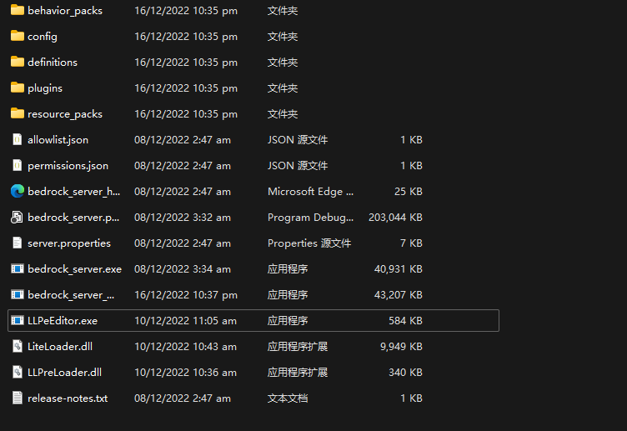Click the 文本文档 type cell

(288, 398)
